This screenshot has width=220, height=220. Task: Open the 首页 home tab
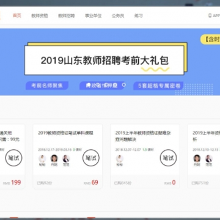pos(17,16)
